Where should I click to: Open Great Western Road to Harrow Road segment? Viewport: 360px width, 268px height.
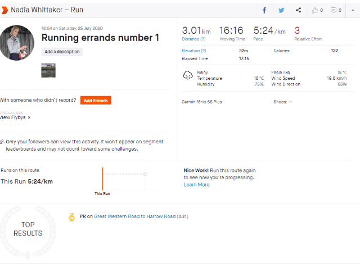(135, 216)
